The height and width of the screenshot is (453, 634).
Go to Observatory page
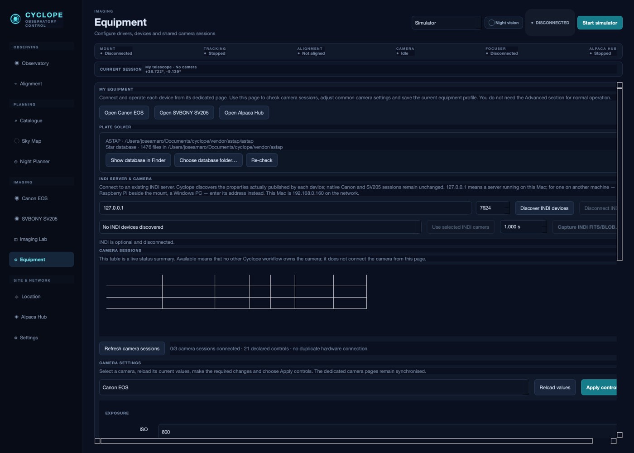42,63
